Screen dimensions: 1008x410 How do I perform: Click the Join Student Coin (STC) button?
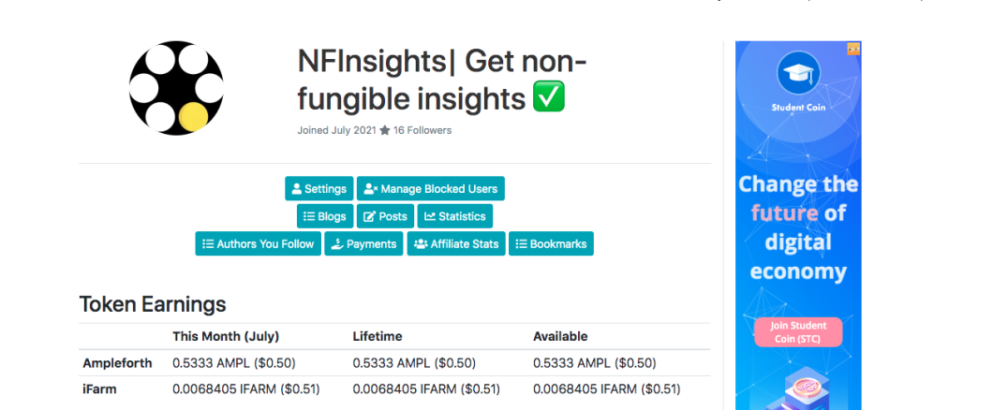[798, 331]
